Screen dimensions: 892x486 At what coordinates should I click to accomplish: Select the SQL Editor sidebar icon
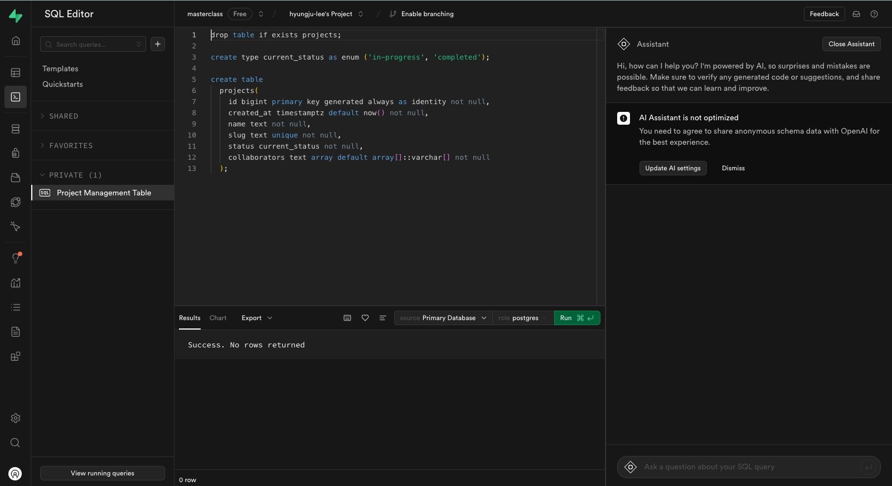tap(16, 97)
